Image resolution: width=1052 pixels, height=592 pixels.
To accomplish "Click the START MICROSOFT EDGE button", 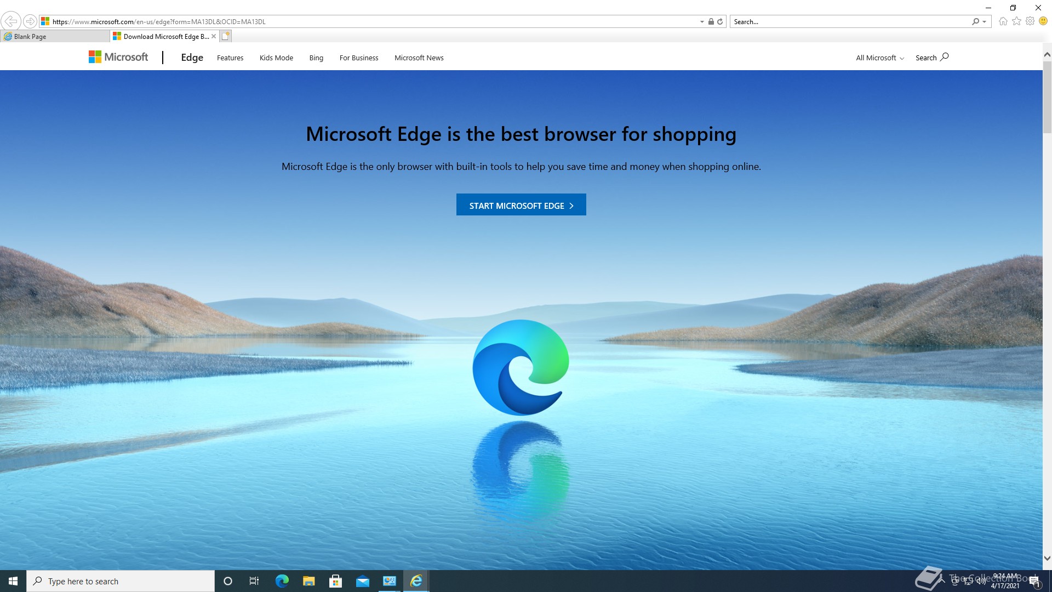I will tap(521, 204).
